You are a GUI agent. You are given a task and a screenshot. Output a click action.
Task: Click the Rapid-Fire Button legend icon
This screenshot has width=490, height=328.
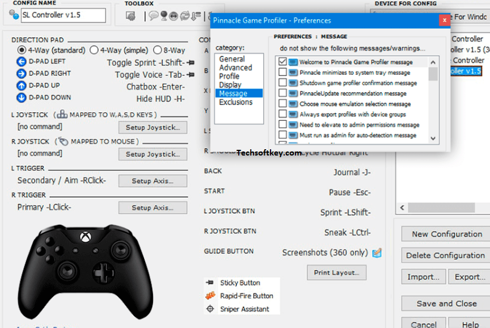210,296
